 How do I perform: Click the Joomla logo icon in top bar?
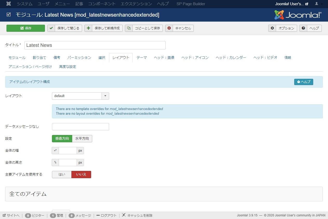pos(9,4)
